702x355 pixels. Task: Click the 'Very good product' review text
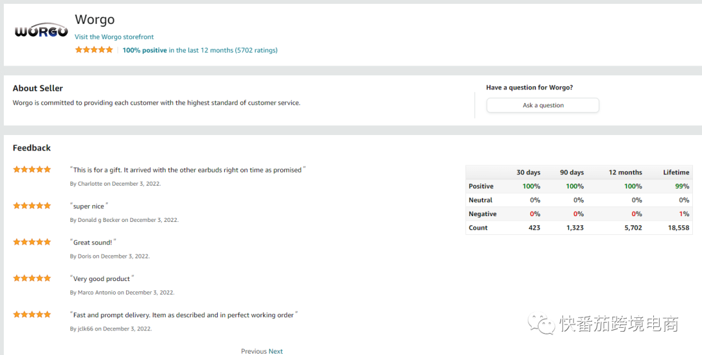tap(102, 278)
